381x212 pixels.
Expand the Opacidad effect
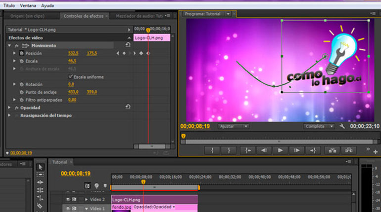click(x=9, y=107)
